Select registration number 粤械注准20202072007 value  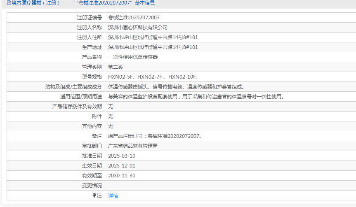[134, 17]
